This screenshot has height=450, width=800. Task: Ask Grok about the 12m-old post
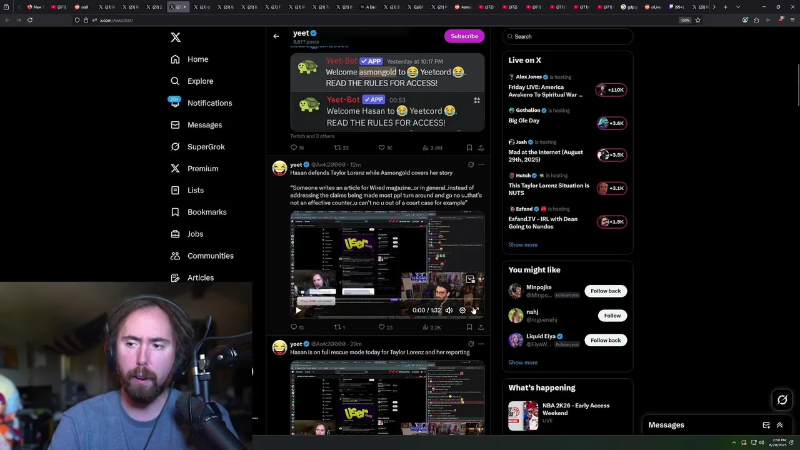[471, 164]
